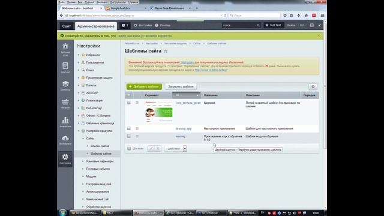Check the corp_services_green row checkbox
384x216 pixels.
(x=129, y=103)
